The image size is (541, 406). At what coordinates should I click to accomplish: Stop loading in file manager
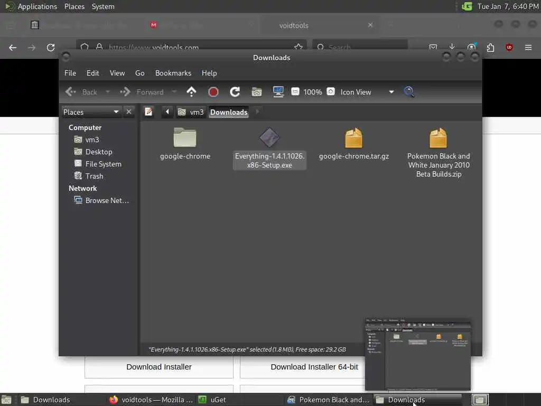pyautogui.click(x=213, y=92)
